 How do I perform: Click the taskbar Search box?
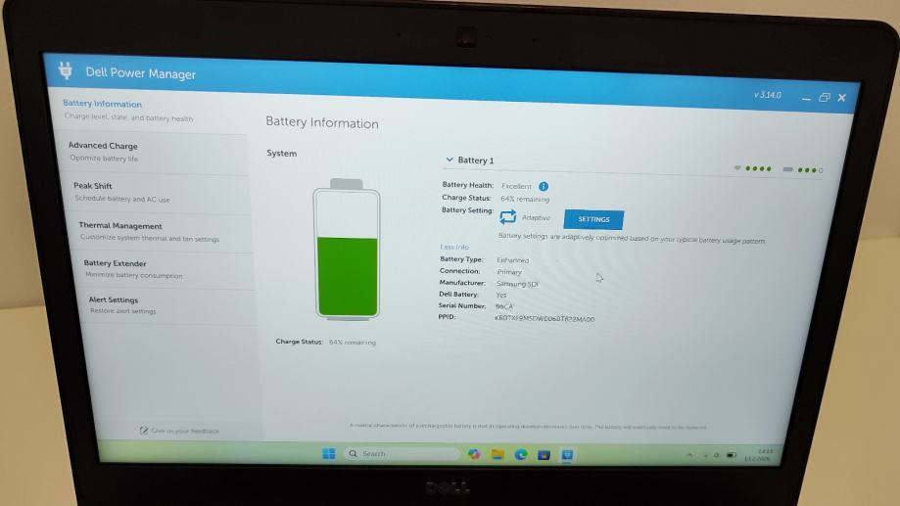(402, 454)
